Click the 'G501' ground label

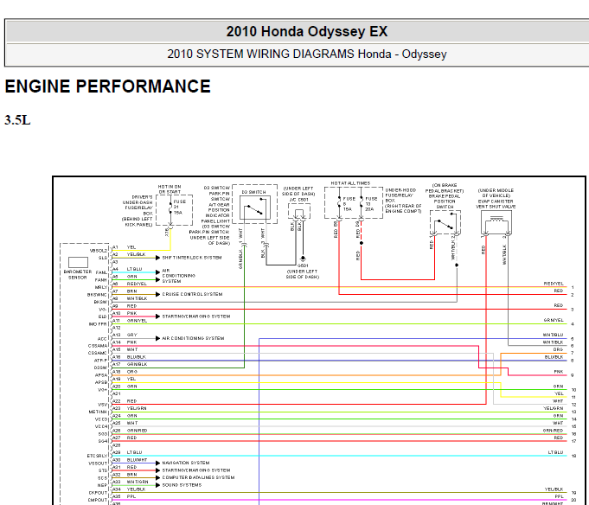click(303, 265)
